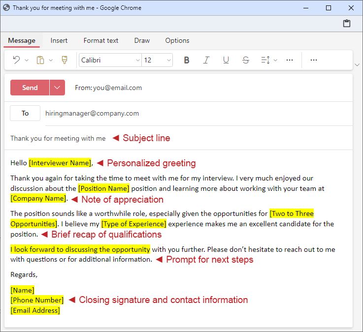Click the [Interviewer Name] placeholder

coord(60,163)
